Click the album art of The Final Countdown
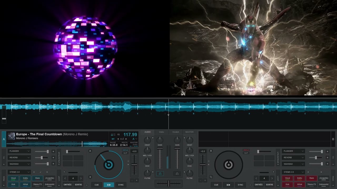 pos(11,136)
